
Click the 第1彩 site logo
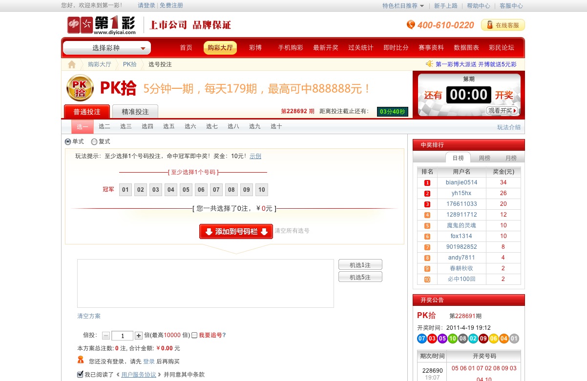(x=101, y=25)
